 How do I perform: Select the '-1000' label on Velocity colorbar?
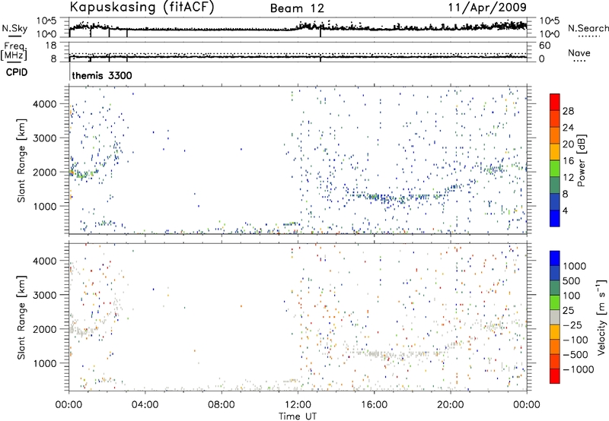pos(578,369)
